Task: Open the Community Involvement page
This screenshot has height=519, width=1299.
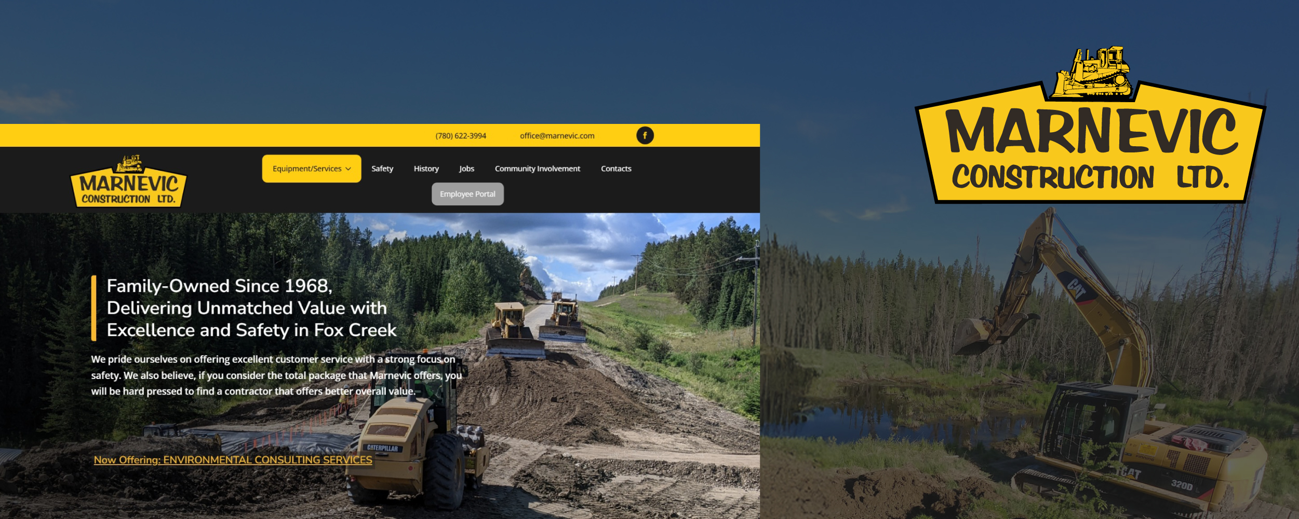Action: click(537, 169)
